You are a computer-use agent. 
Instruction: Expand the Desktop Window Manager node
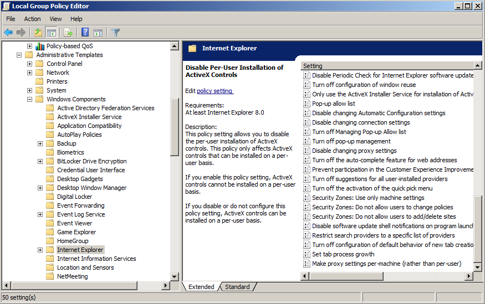pos(40,188)
